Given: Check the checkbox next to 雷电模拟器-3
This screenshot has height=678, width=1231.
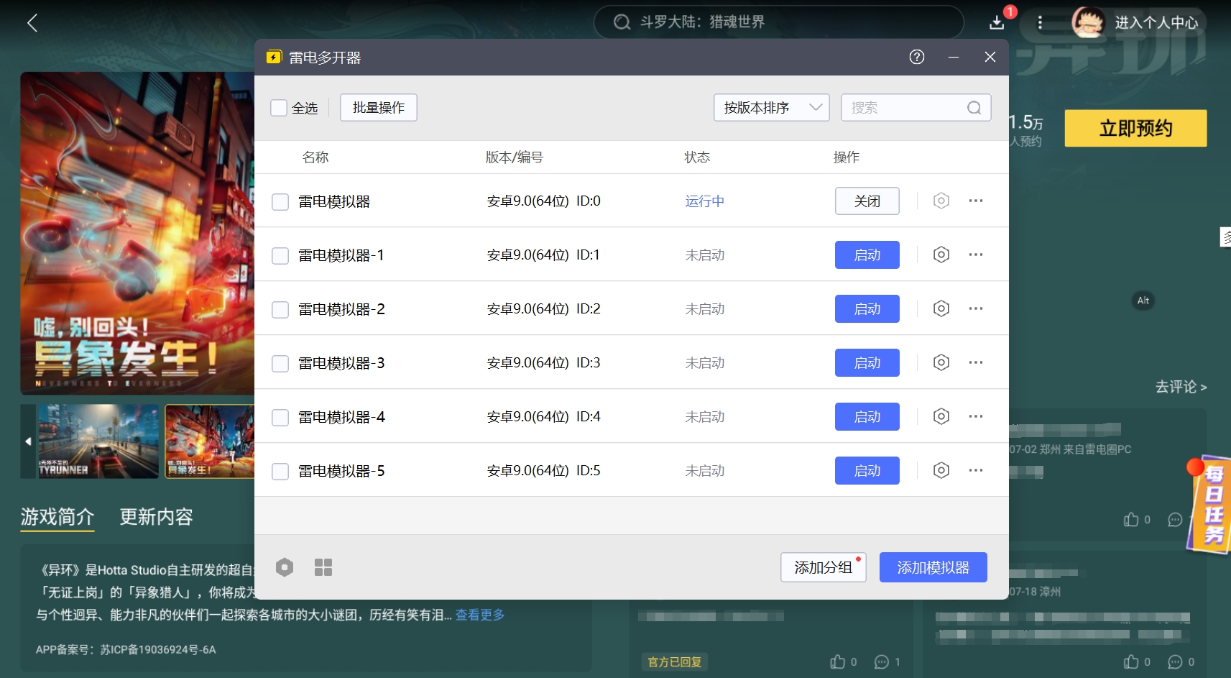Looking at the screenshot, I should coord(280,362).
